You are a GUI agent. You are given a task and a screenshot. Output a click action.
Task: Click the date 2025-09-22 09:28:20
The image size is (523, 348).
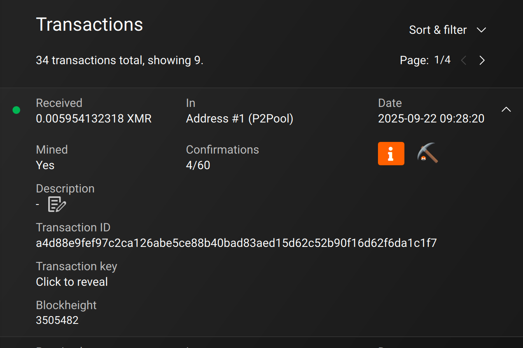tap(431, 119)
